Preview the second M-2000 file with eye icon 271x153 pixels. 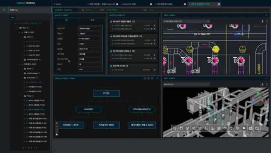point(152,43)
